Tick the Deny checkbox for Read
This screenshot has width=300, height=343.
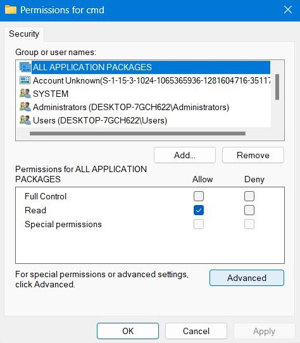[x=249, y=210]
